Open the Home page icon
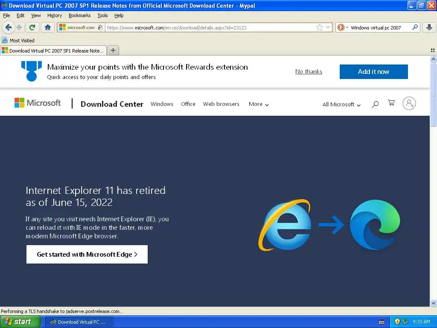Screen dimensions: 437x328 [48, 27]
